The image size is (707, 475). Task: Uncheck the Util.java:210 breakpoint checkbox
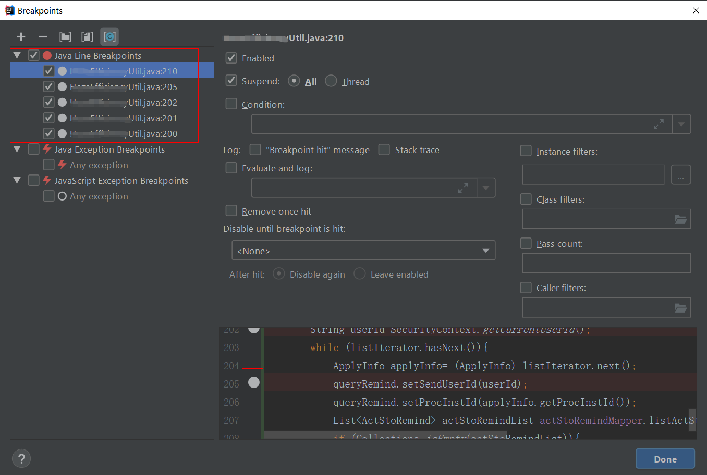click(x=48, y=71)
